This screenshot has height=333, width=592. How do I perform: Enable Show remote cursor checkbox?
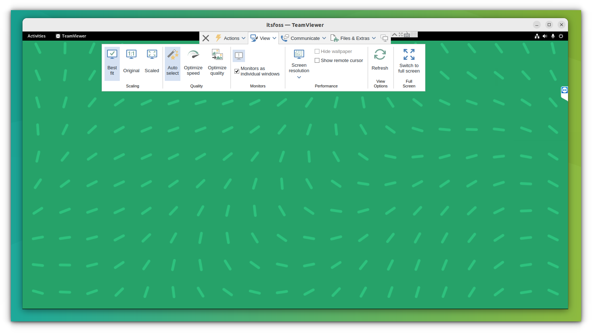317,61
